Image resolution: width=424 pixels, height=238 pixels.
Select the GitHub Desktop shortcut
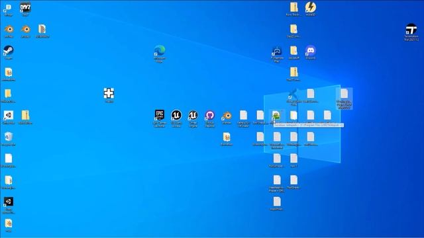pyautogui.click(x=210, y=115)
